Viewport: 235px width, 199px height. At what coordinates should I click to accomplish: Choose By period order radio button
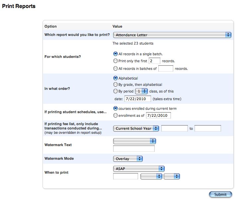tap(116, 91)
